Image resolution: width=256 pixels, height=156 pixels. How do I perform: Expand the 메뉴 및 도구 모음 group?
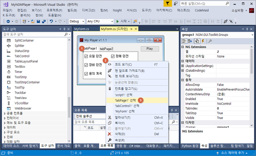[5, 123]
